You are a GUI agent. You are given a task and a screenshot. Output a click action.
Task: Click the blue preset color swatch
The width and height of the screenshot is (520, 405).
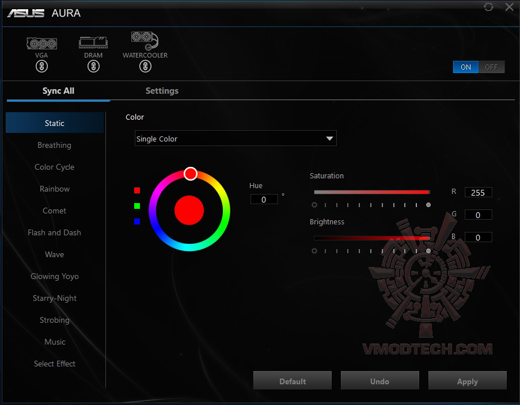[x=137, y=221]
